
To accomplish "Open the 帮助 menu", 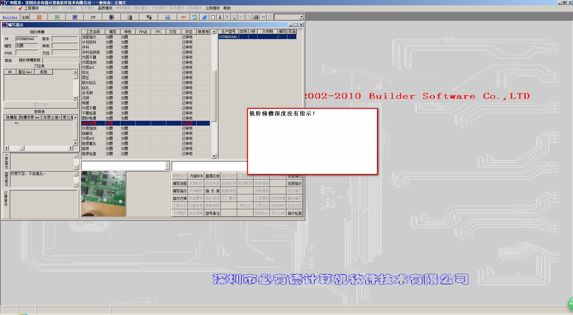I will tap(227, 8).
